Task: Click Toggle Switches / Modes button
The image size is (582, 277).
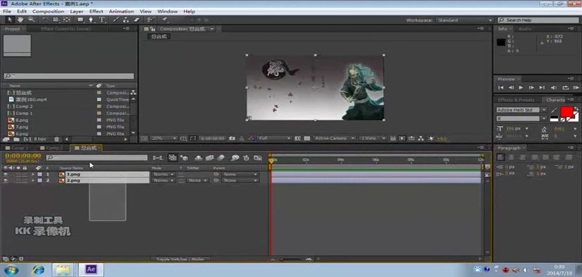Action: click(x=181, y=259)
